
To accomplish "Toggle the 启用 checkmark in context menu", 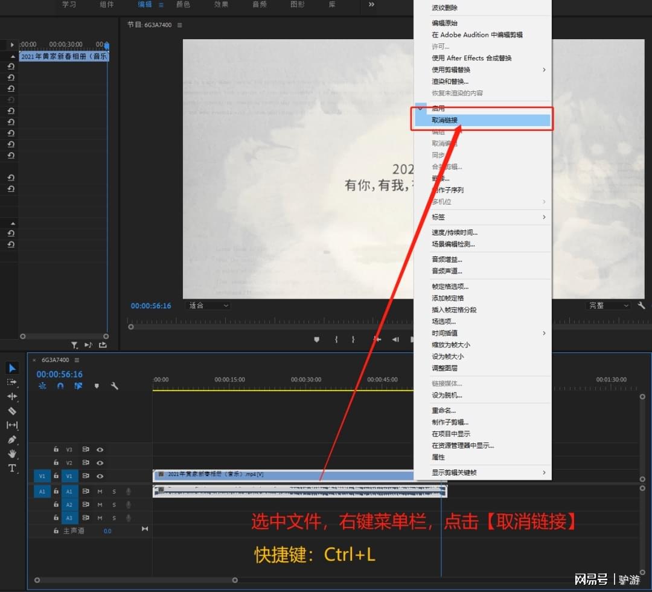I will [x=420, y=108].
